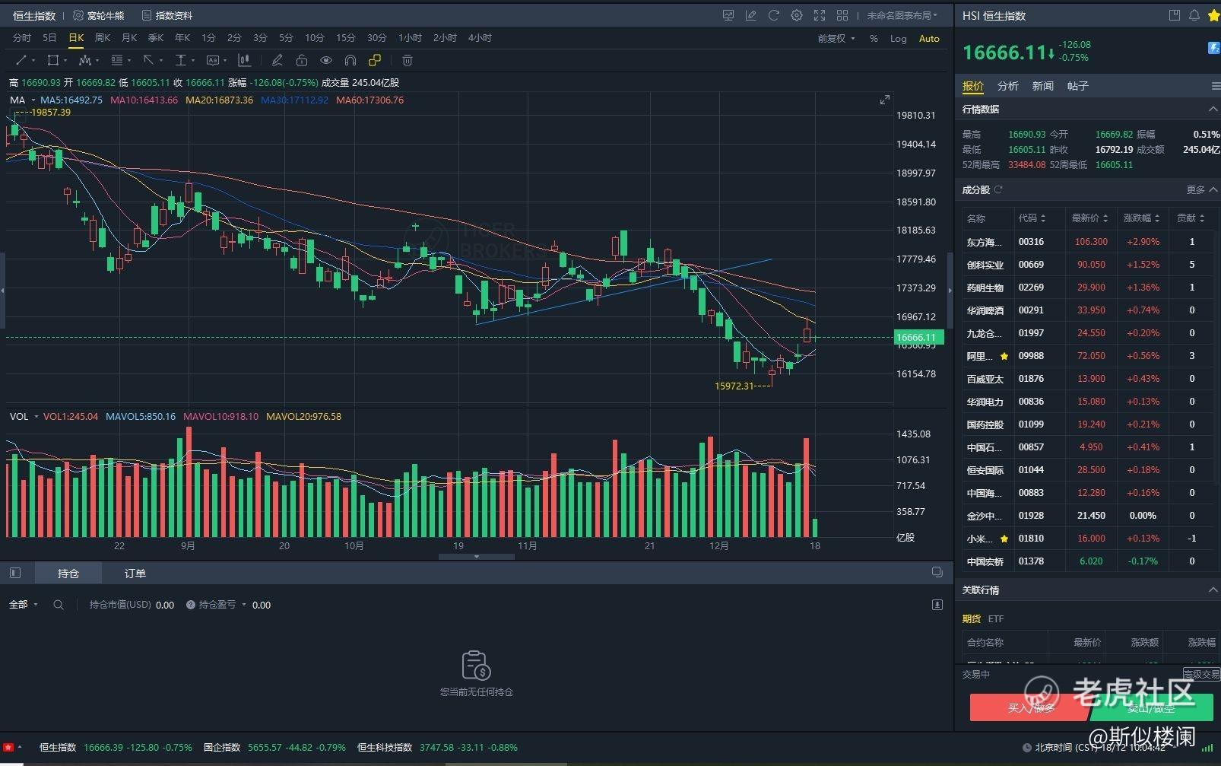Image resolution: width=1221 pixels, height=766 pixels.
Task: Open chart settings gear icon
Action: pyautogui.click(x=797, y=15)
